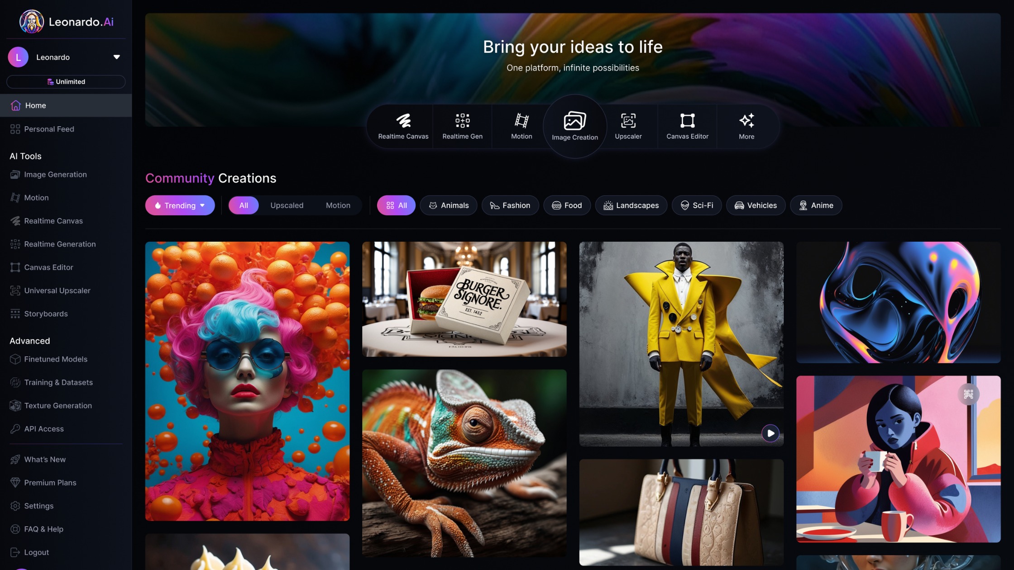Image resolution: width=1014 pixels, height=570 pixels.
Task: Click the Premium Plans menu item
Action: (x=49, y=483)
